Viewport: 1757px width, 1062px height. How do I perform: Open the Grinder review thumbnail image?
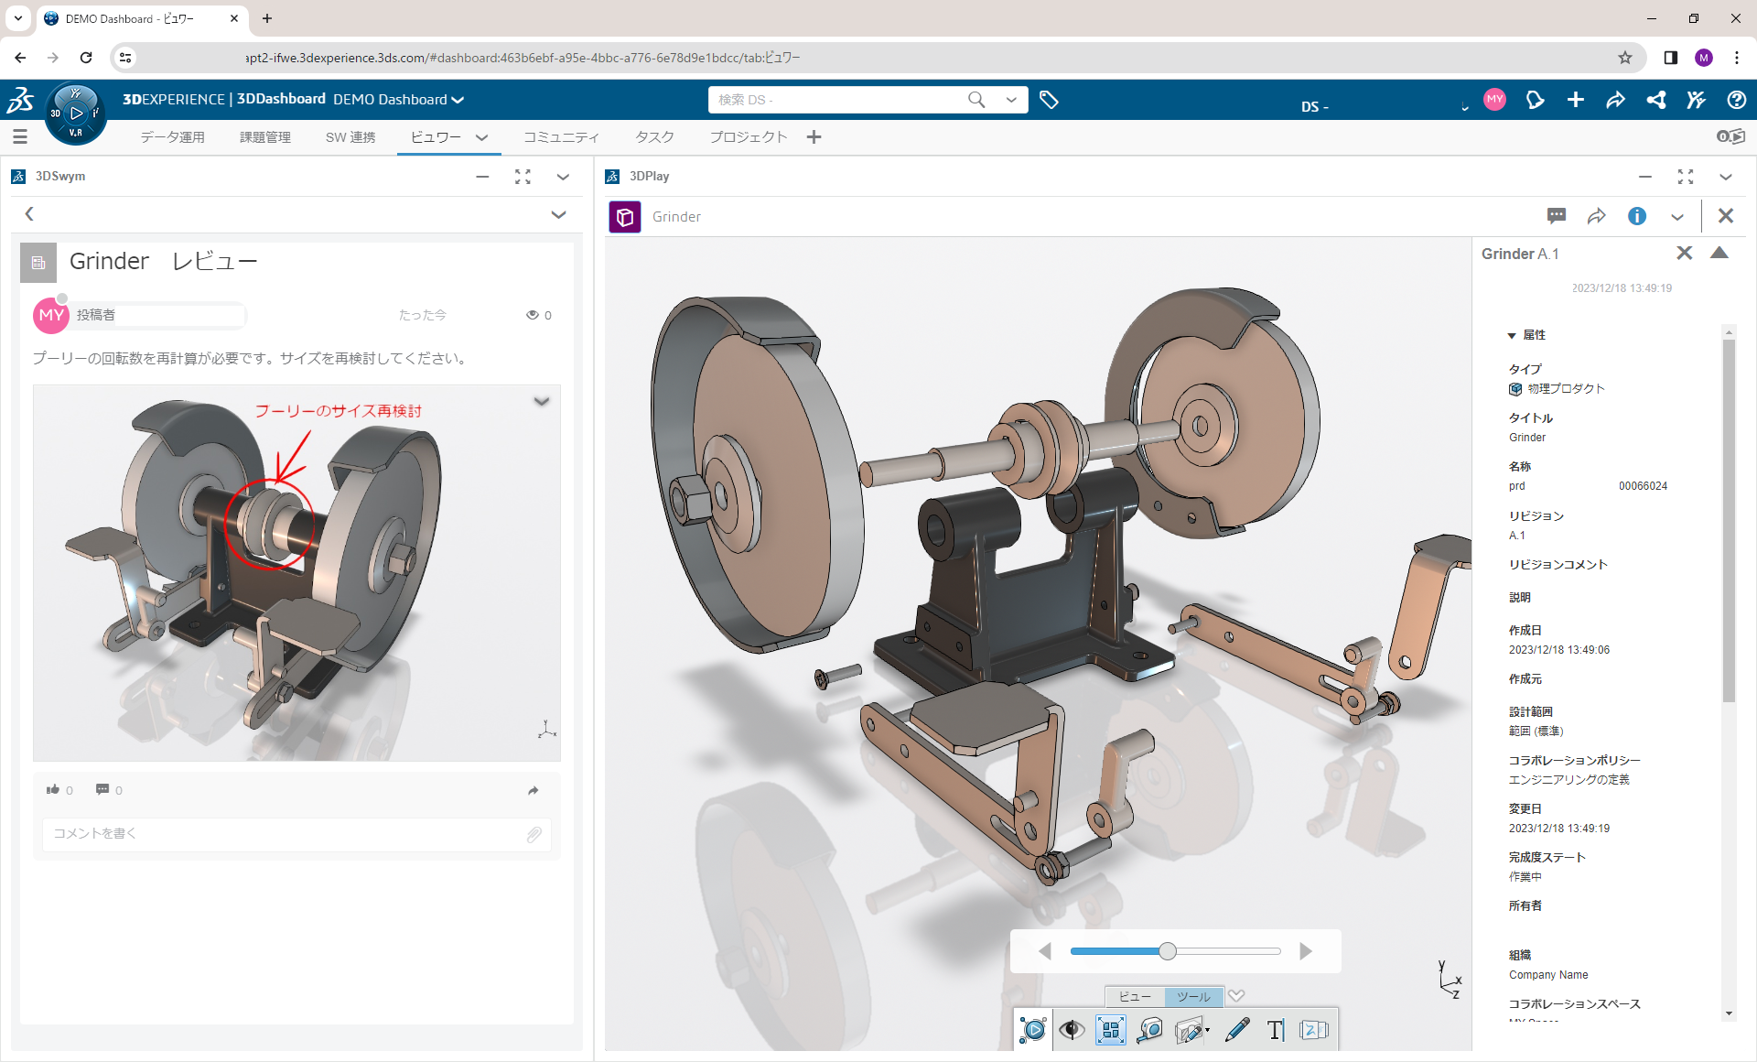click(296, 573)
